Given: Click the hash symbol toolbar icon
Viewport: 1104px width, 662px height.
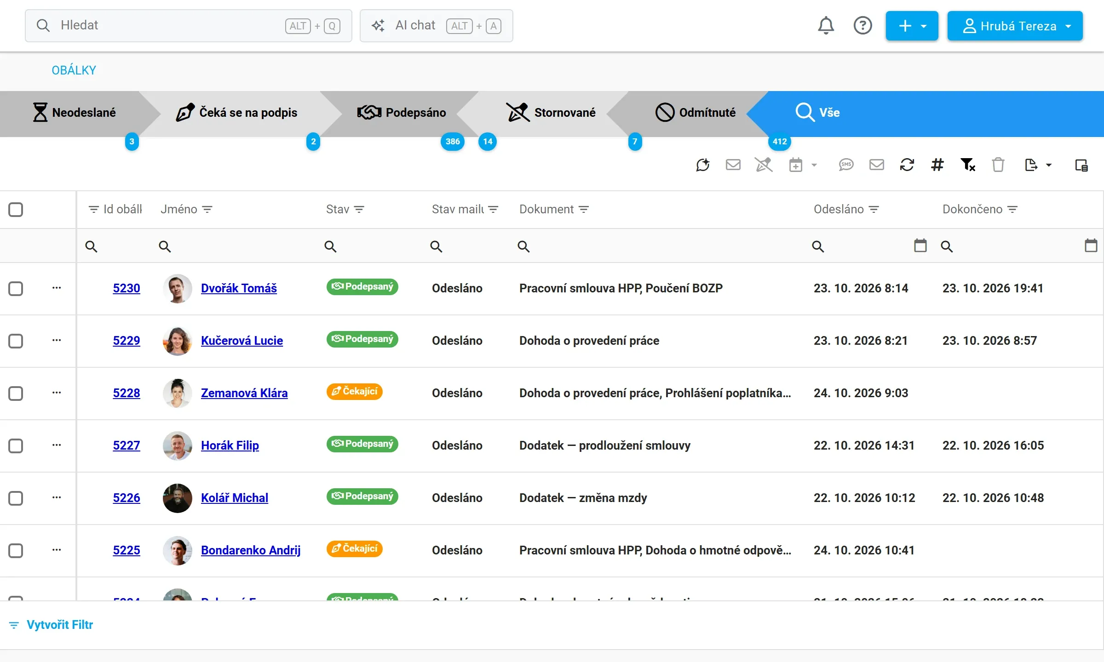Looking at the screenshot, I should (937, 165).
